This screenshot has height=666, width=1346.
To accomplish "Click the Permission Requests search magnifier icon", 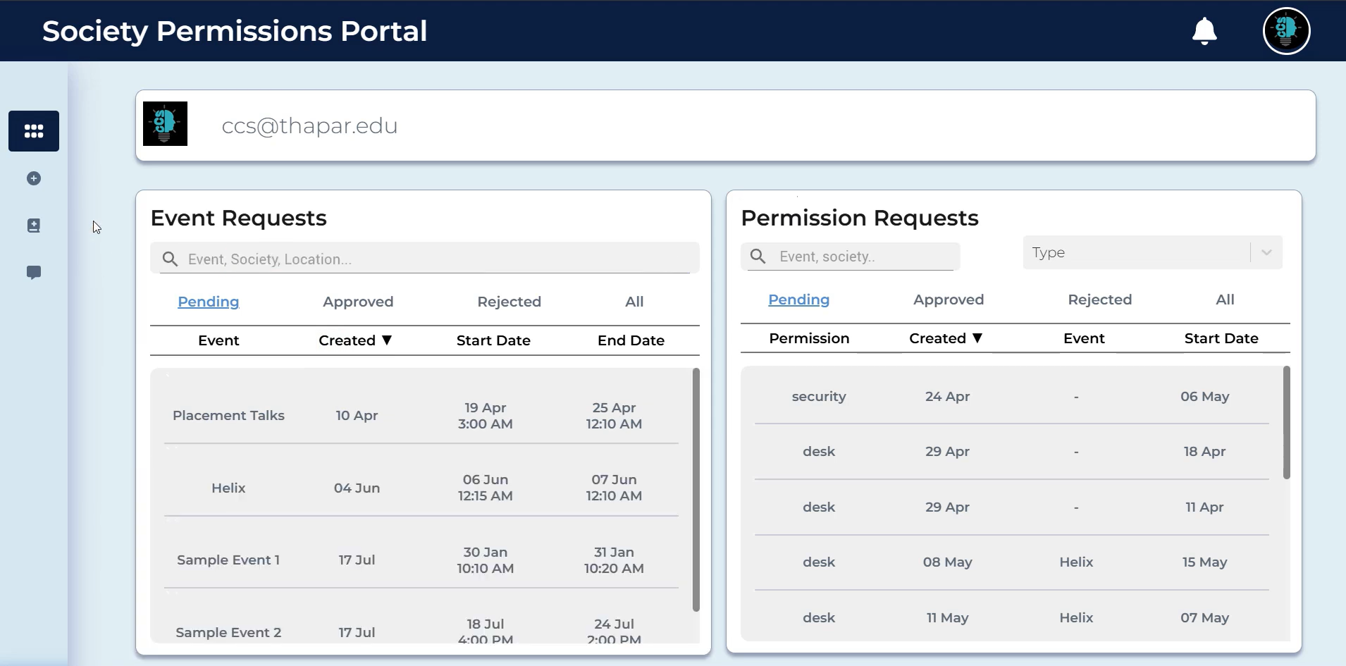I will pyautogui.click(x=758, y=257).
